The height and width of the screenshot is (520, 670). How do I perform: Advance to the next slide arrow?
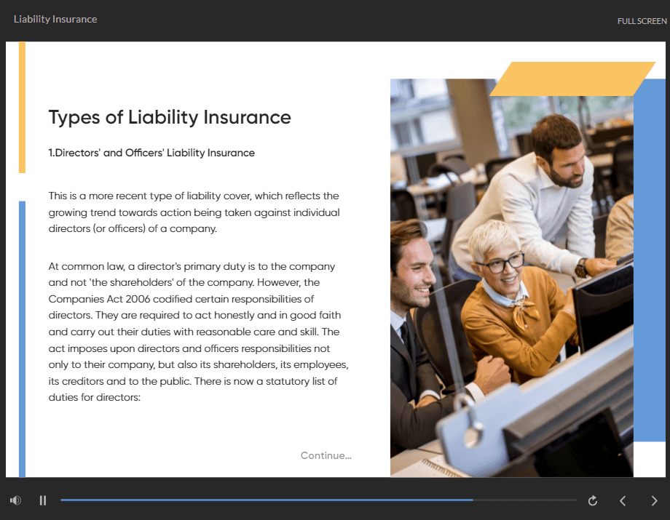coord(654,501)
